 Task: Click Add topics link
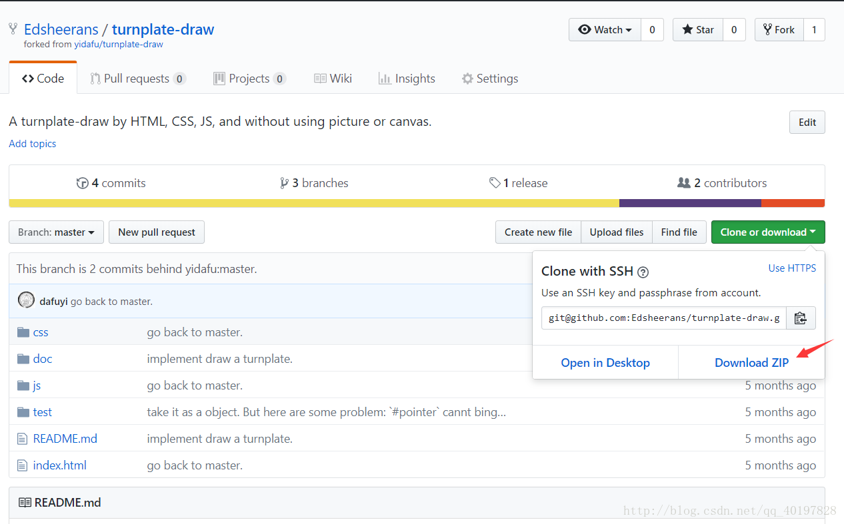tap(33, 144)
